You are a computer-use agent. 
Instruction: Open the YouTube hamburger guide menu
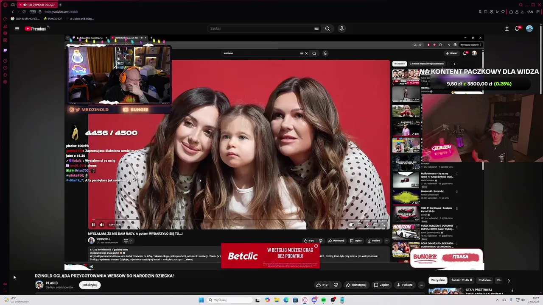pyautogui.click(x=17, y=29)
